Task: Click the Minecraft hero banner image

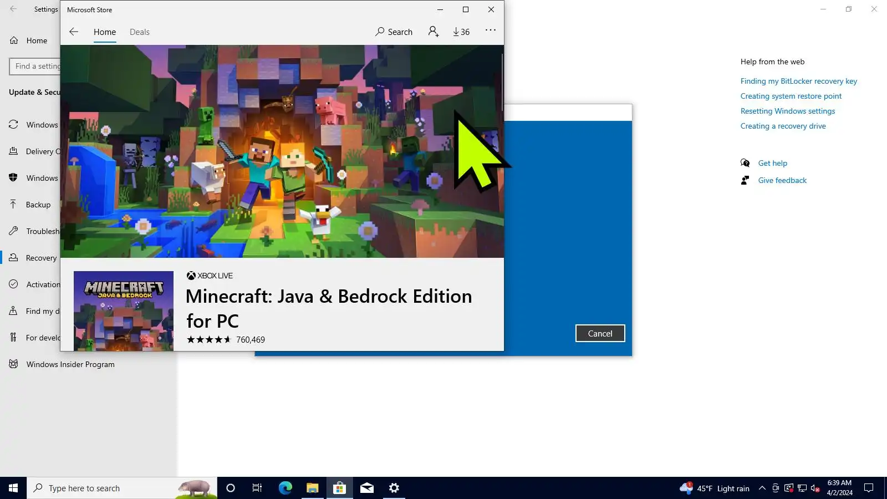Action: click(282, 151)
